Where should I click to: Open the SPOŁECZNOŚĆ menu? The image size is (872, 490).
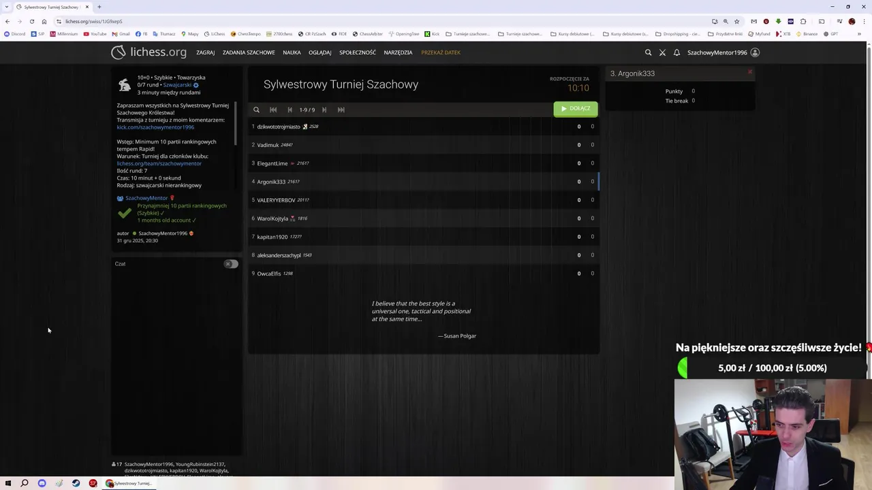pyautogui.click(x=358, y=52)
